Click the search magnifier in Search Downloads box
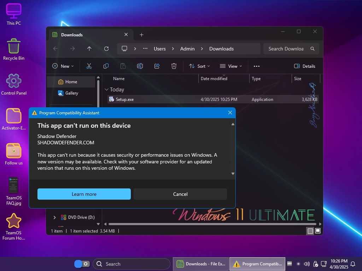The width and height of the screenshot is (362, 271). click(313, 49)
